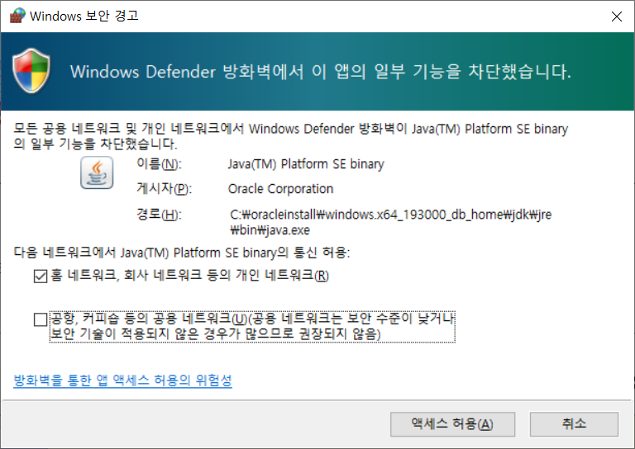
Task: Click the 이름(N): label
Action: [x=159, y=164]
